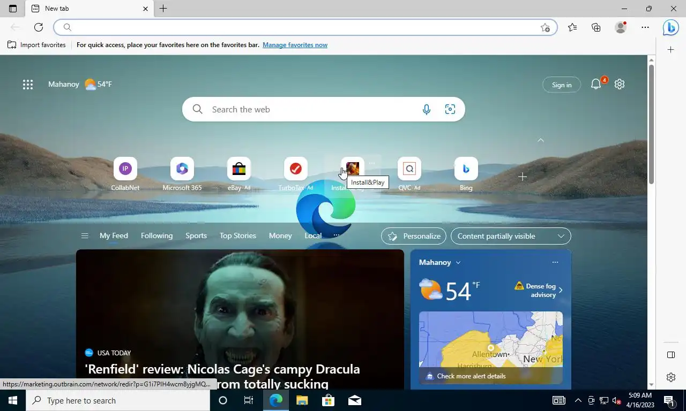Collapse the quick links chevron

pyautogui.click(x=541, y=140)
